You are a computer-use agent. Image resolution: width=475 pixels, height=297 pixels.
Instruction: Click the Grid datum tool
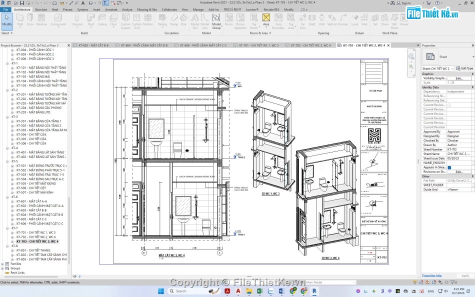364,20
